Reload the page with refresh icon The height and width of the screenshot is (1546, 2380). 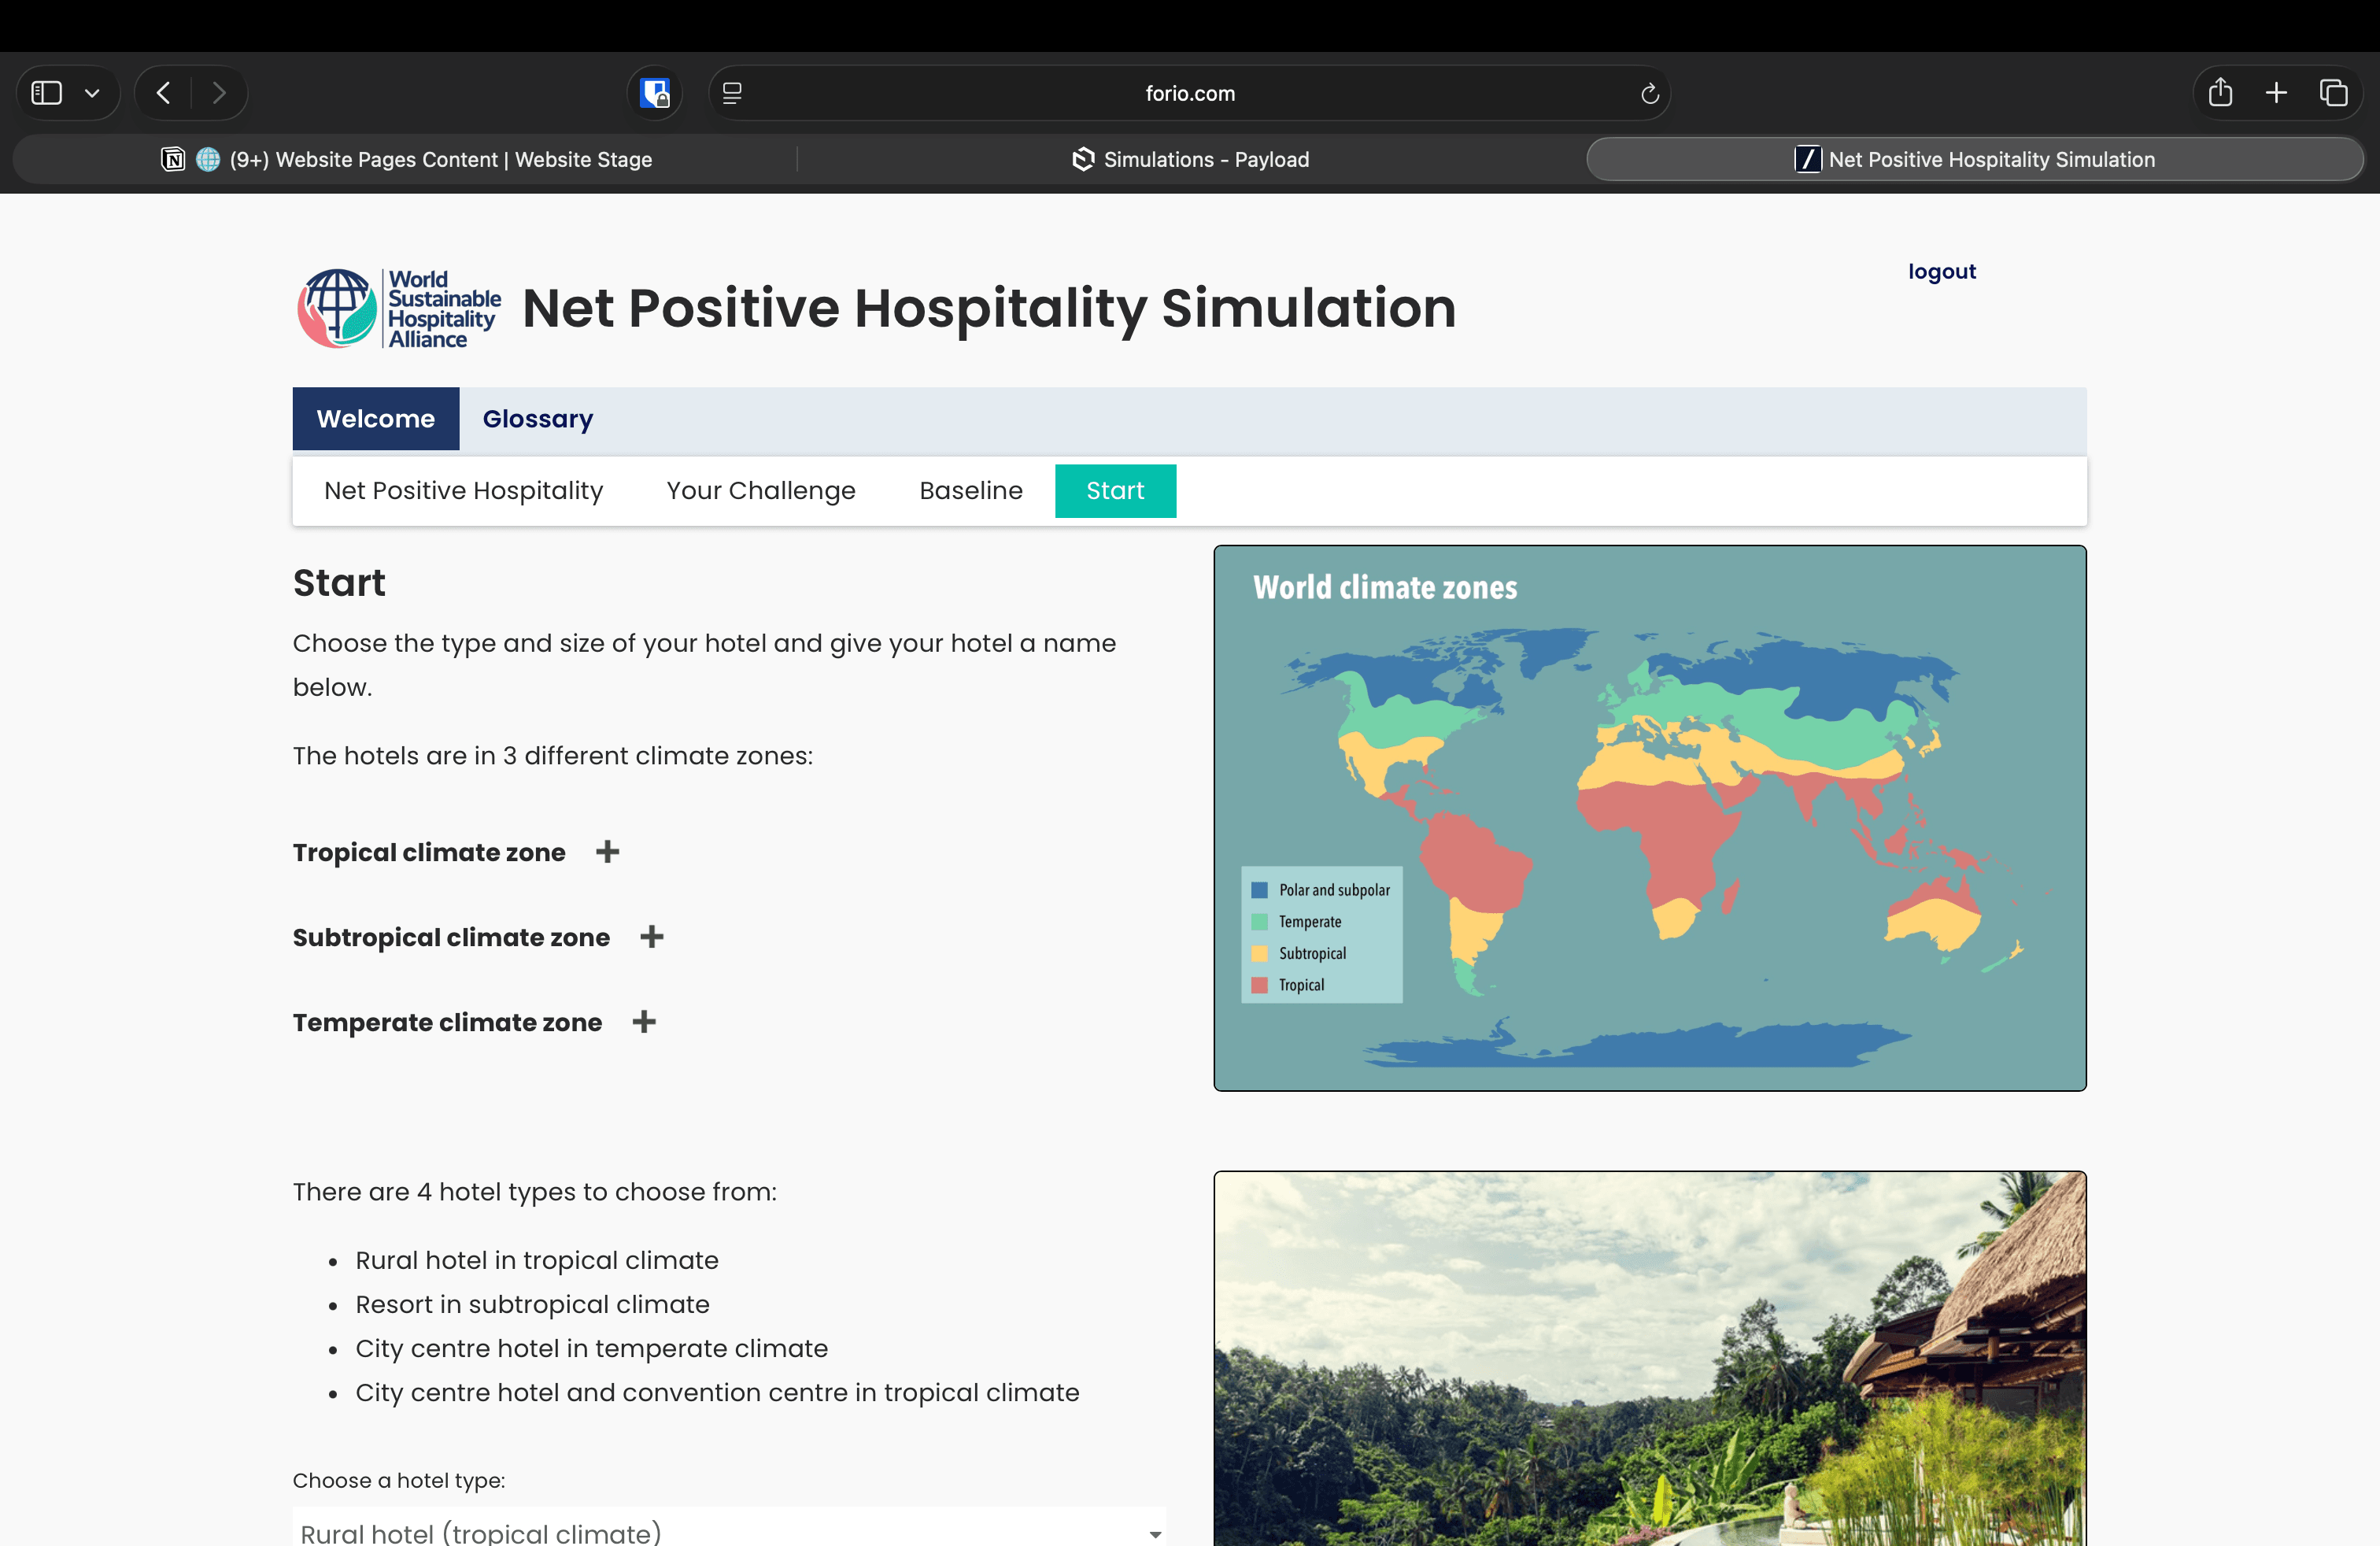coord(1649,93)
